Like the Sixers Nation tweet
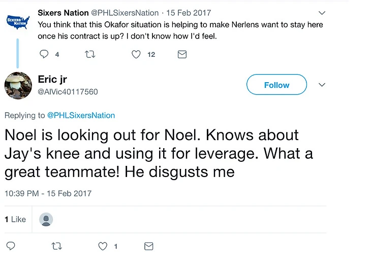 [x=136, y=54]
